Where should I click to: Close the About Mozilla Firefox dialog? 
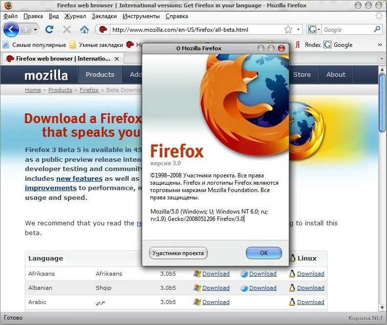click(x=281, y=48)
